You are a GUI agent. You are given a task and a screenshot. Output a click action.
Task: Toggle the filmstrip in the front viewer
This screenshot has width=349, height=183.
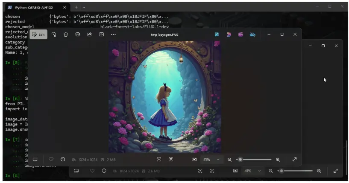(x=35, y=159)
